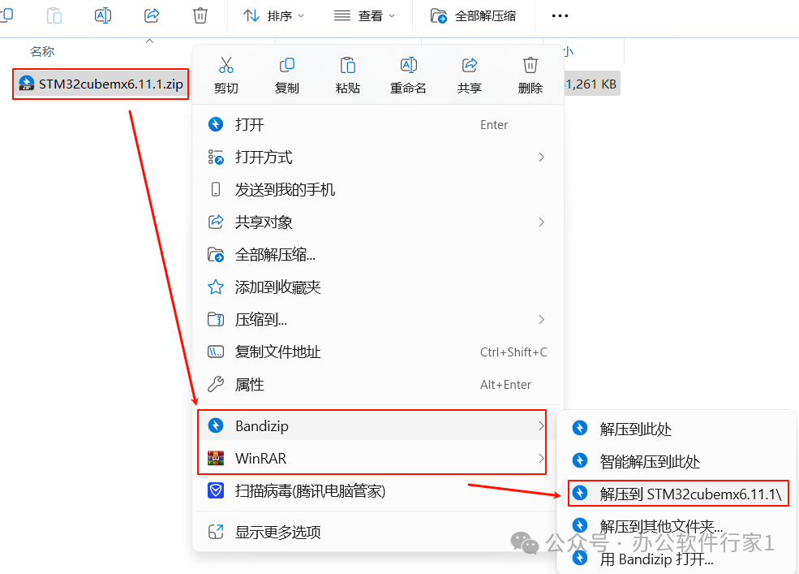Click the Delete (删除) trash icon in context menu
The height and width of the screenshot is (574, 799).
tap(530, 65)
